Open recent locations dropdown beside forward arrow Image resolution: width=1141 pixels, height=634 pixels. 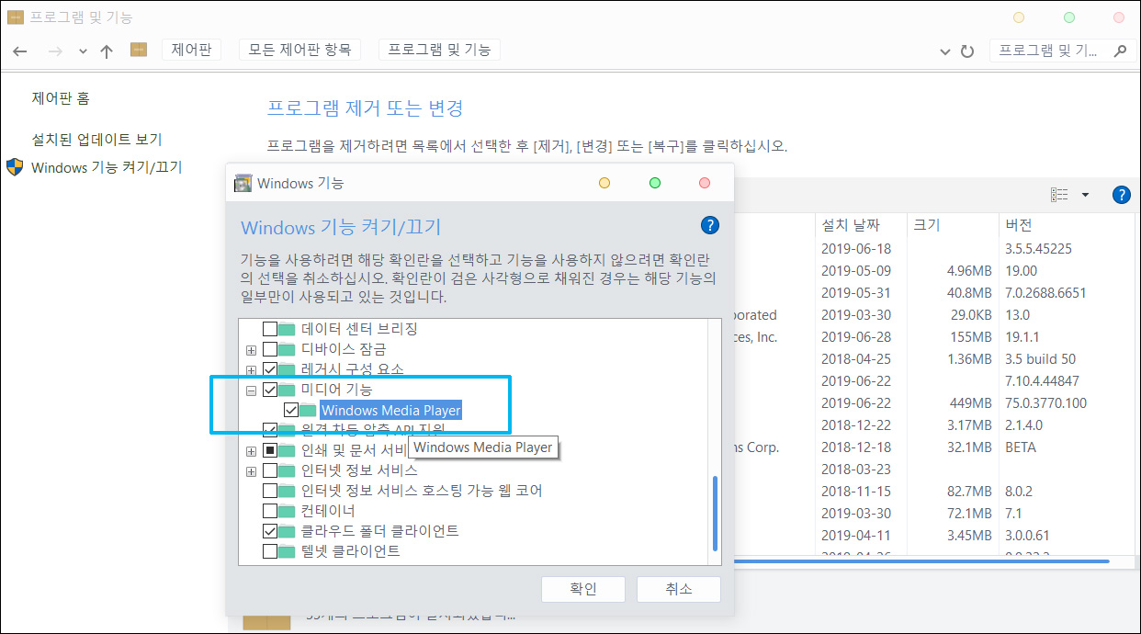pyautogui.click(x=84, y=51)
